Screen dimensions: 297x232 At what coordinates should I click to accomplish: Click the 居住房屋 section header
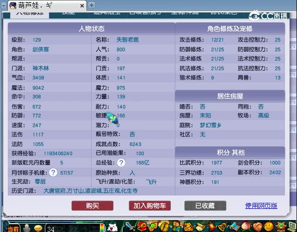(x=230, y=96)
